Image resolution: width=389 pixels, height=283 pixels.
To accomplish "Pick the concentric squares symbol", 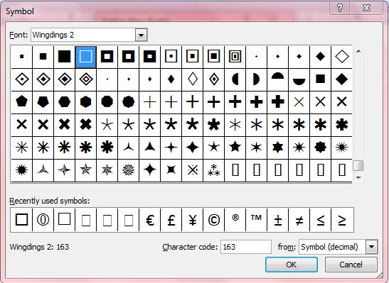I will (x=235, y=57).
